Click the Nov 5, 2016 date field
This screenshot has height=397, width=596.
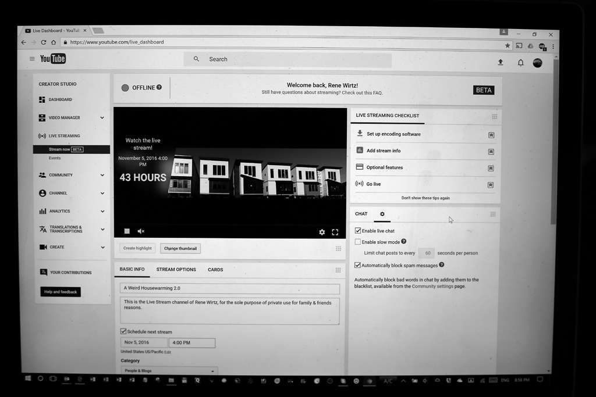144,342
